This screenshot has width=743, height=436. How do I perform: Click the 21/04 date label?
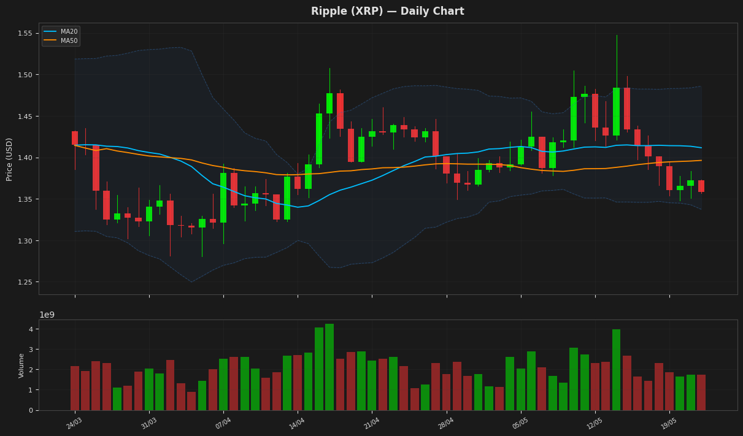371,423
